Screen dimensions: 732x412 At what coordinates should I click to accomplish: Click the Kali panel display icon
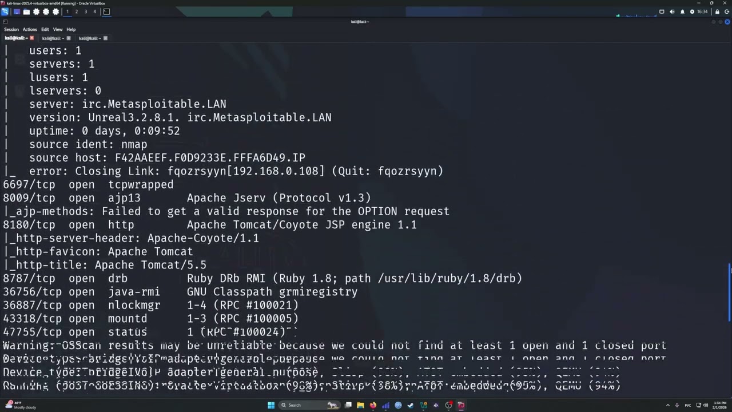662,11
